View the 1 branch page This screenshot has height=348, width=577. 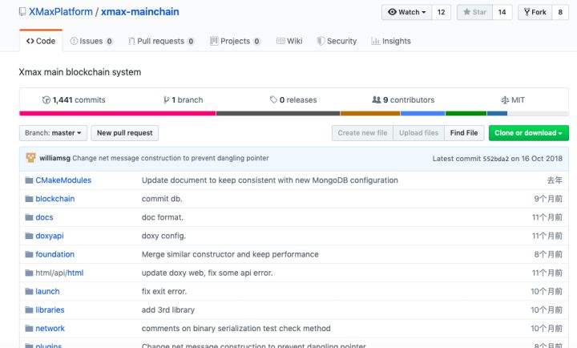[184, 99]
